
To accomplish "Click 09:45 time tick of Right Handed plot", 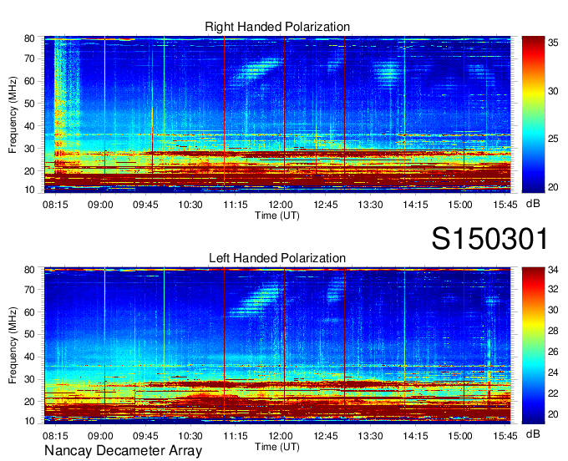I will [145, 205].
